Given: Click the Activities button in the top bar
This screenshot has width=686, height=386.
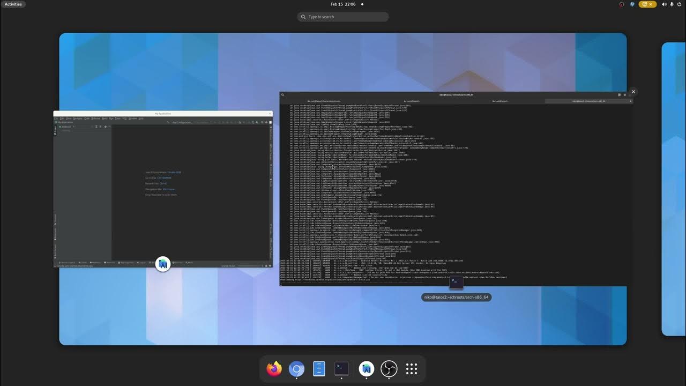Looking at the screenshot, I should click(x=13, y=4).
